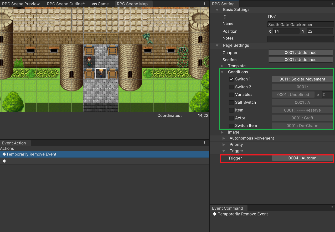Click the Chapter Undefined button
Screen dimensions: 335x232
click(x=301, y=53)
